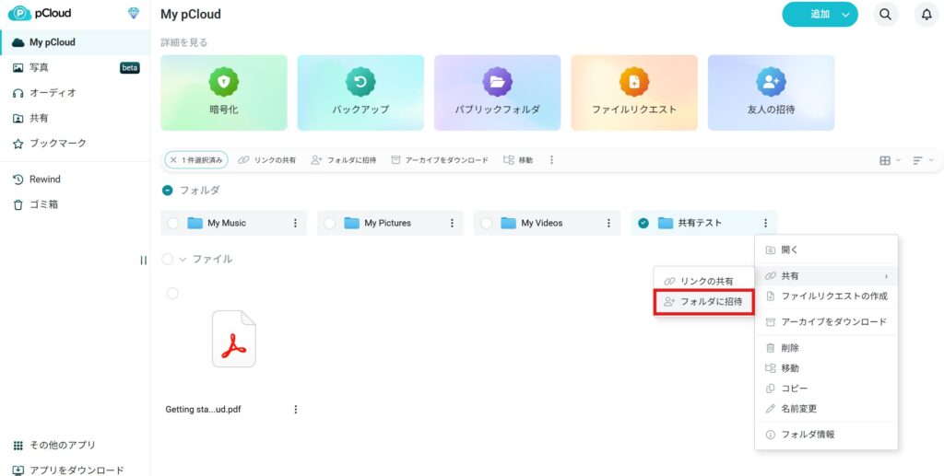This screenshot has width=944, height=476.
Task: Check the My Music folder checkbox
Action: click(x=173, y=223)
